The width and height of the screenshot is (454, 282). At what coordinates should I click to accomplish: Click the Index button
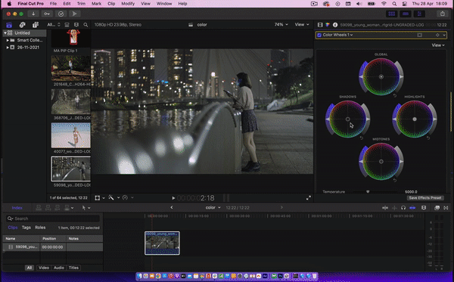click(17, 208)
